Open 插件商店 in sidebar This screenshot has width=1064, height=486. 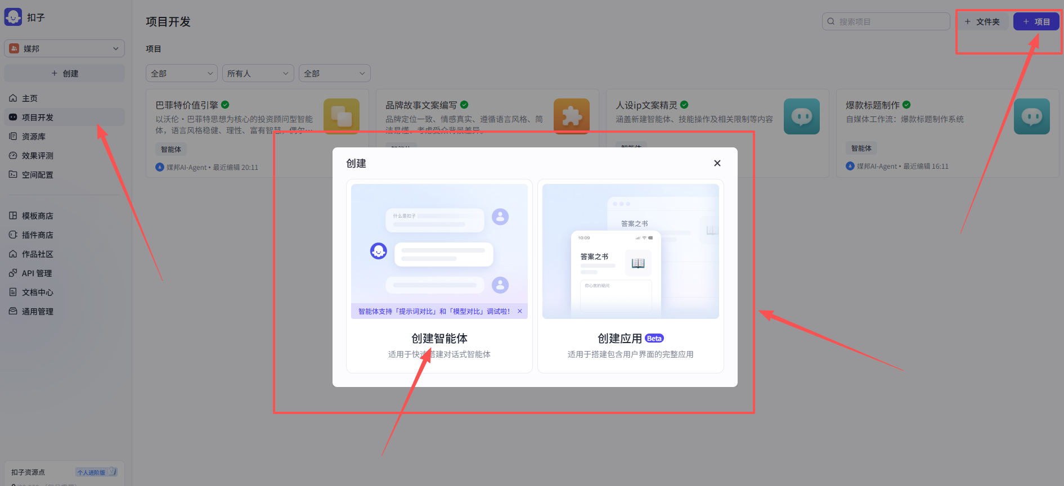(x=64, y=235)
